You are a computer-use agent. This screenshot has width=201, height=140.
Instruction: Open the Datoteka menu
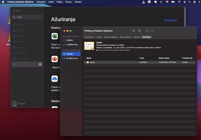41,2
